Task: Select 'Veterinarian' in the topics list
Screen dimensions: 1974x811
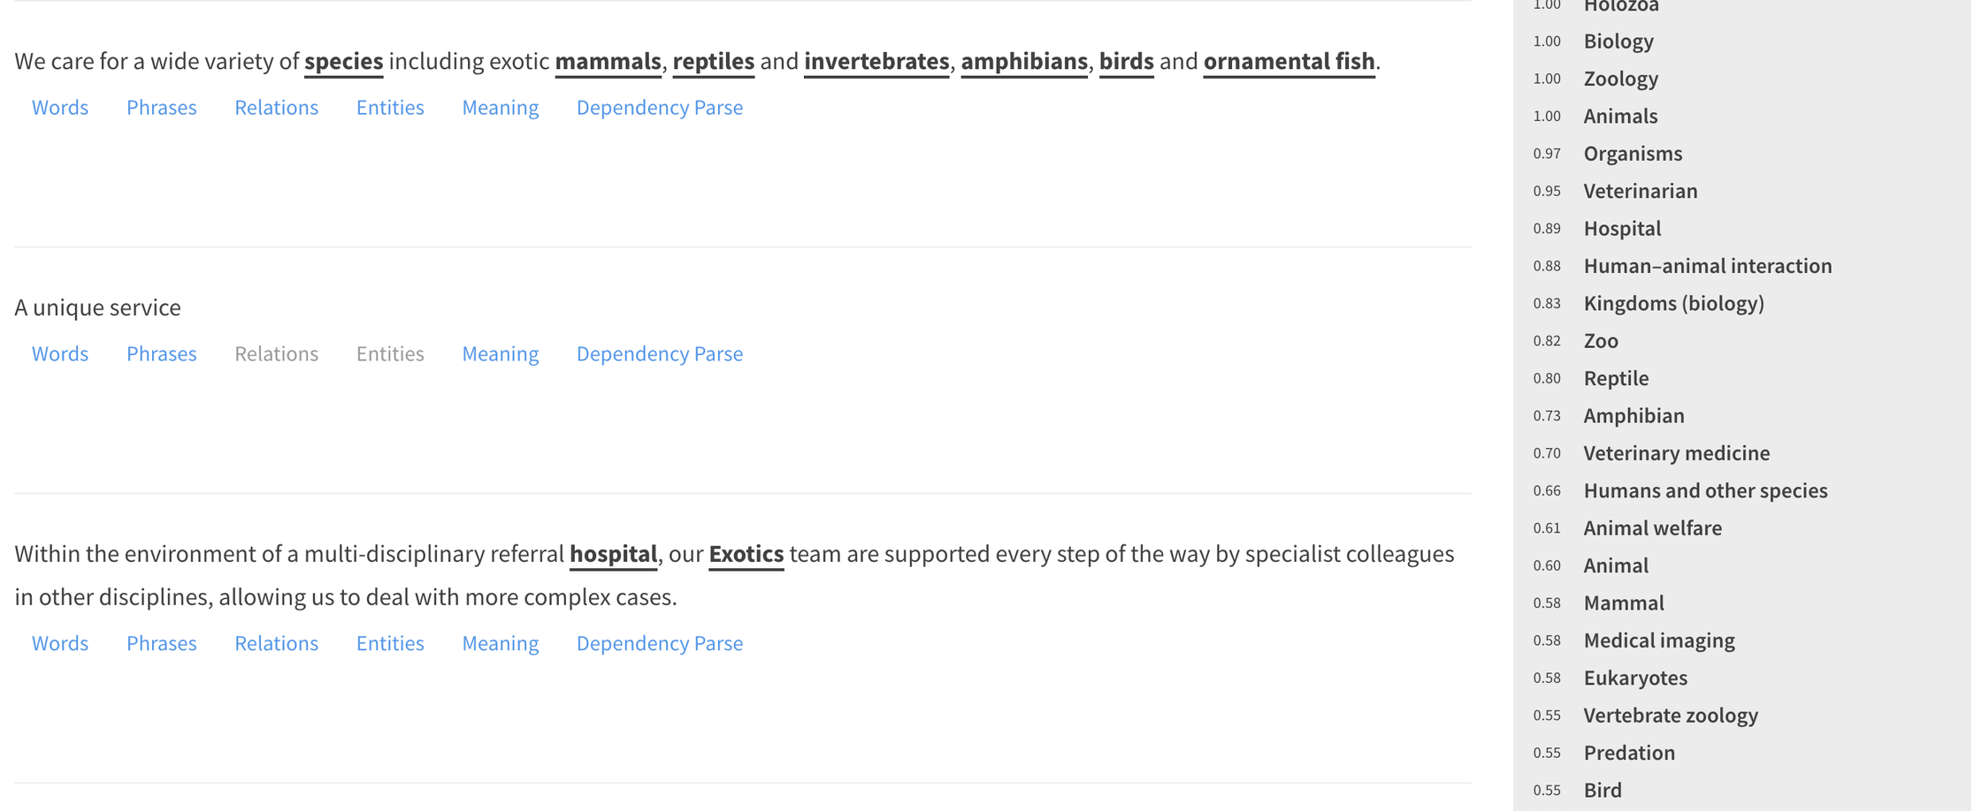Action: (1640, 192)
